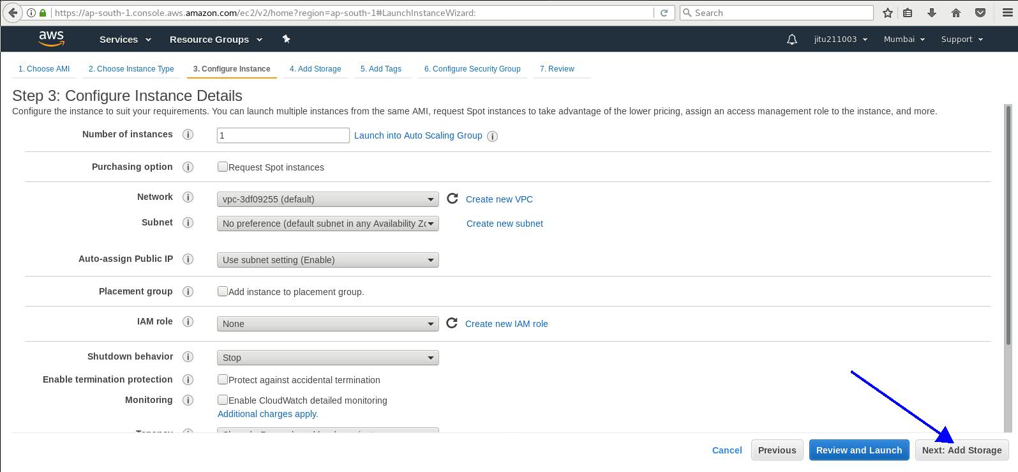
Task: Proceed with Next: Add Storage button
Action: tap(962, 450)
